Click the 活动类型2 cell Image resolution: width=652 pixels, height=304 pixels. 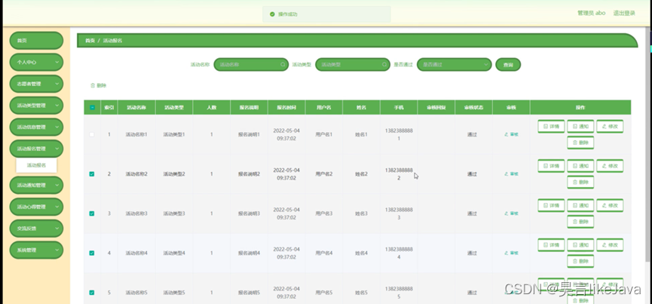coord(174,173)
